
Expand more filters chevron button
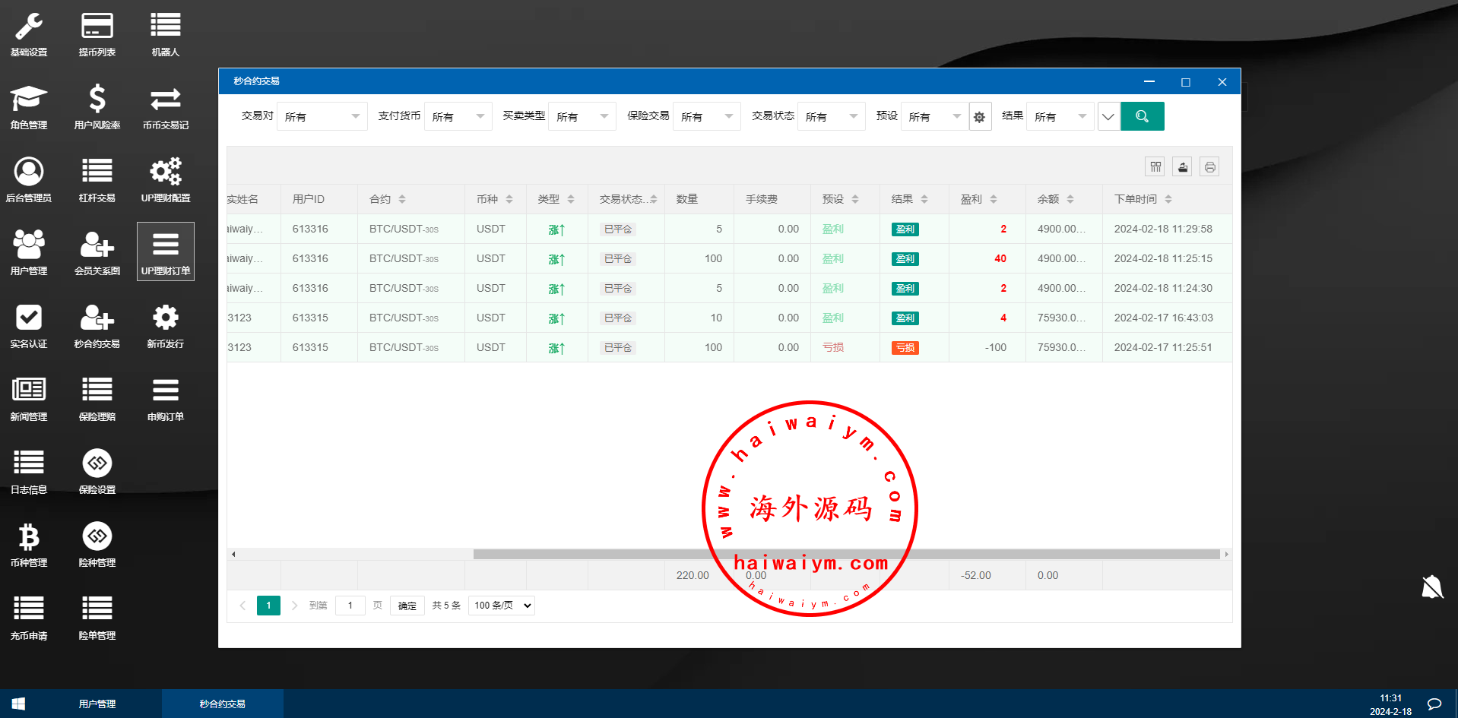[1108, 117]
